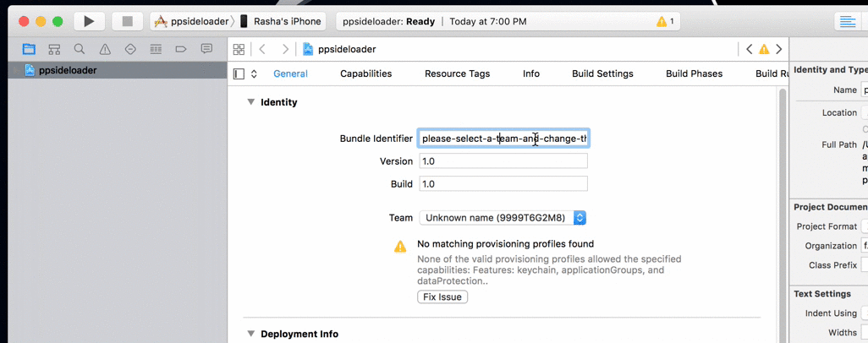Click the related items grid icon
The image size is (868, 343).
pyautogui.click(x=239, y=50)
